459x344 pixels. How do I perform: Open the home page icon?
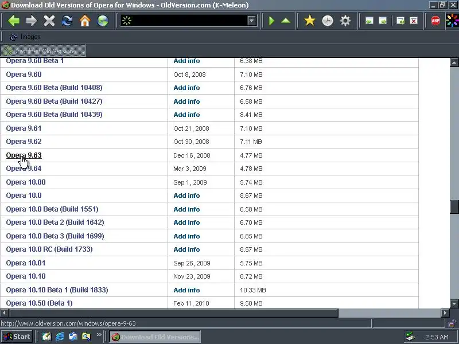pos(85,21)
